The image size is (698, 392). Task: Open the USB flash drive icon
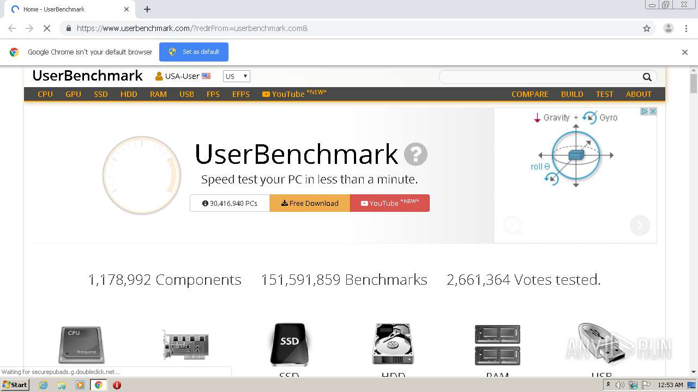[601, 344]
